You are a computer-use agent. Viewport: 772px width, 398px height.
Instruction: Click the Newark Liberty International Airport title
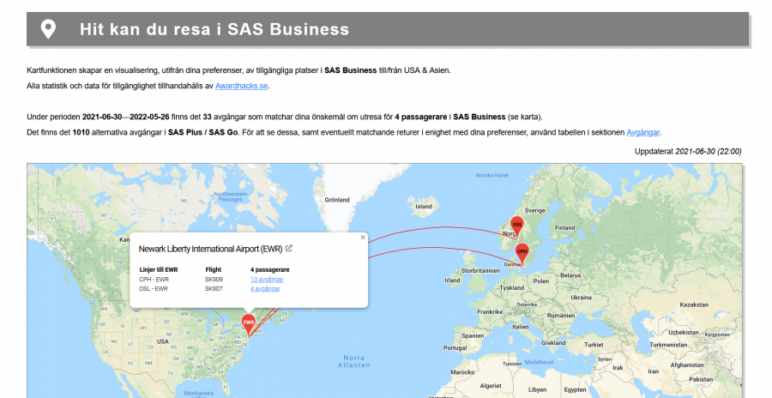(x=210, y=249)
